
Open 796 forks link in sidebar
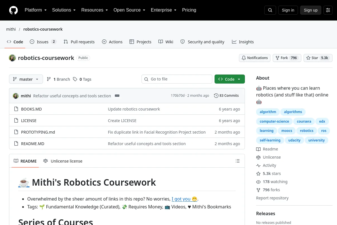(268, 190)
